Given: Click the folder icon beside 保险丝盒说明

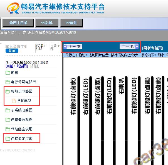Looking at the screenshot, I should [x=8, y=129].
